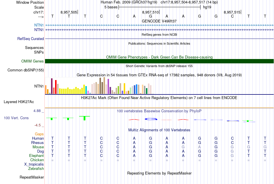This screenshot has height=184, width=274.
Task: Select the Zebrafish alignment row label
Action: click(x=36, y=169)
